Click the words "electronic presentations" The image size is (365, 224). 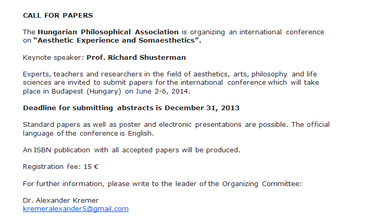pyautogui.click(x=202, y=125)
